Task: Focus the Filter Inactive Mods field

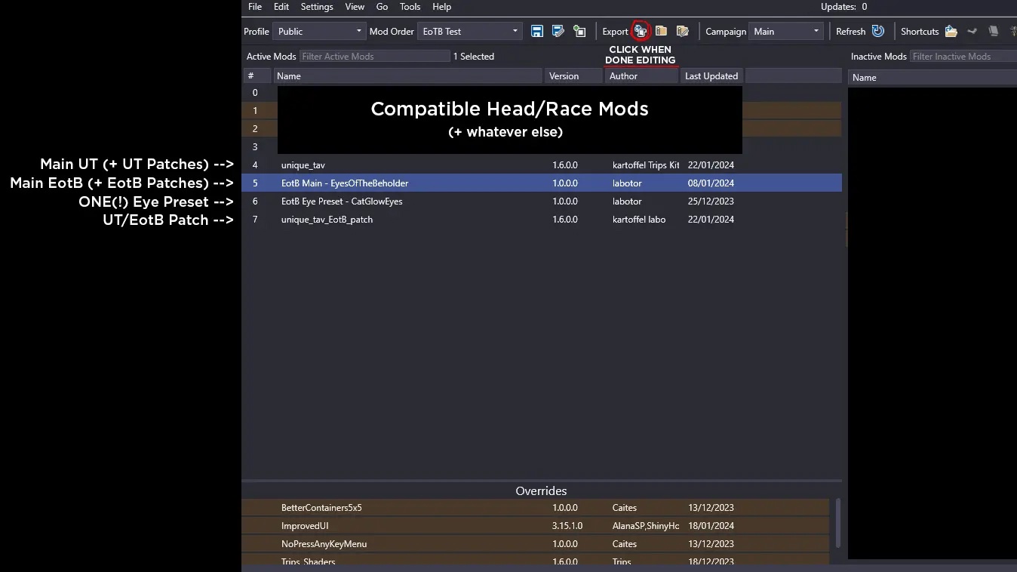Action: tap(963, 57)
